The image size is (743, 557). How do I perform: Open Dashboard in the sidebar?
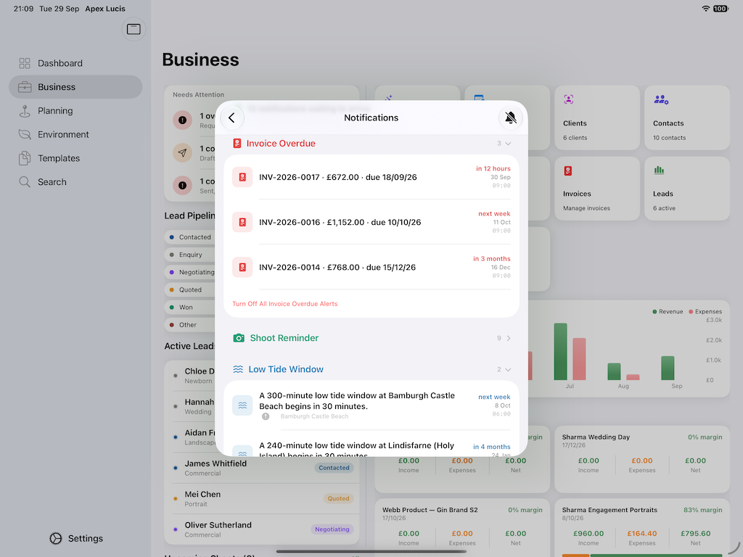click(75, 64)
